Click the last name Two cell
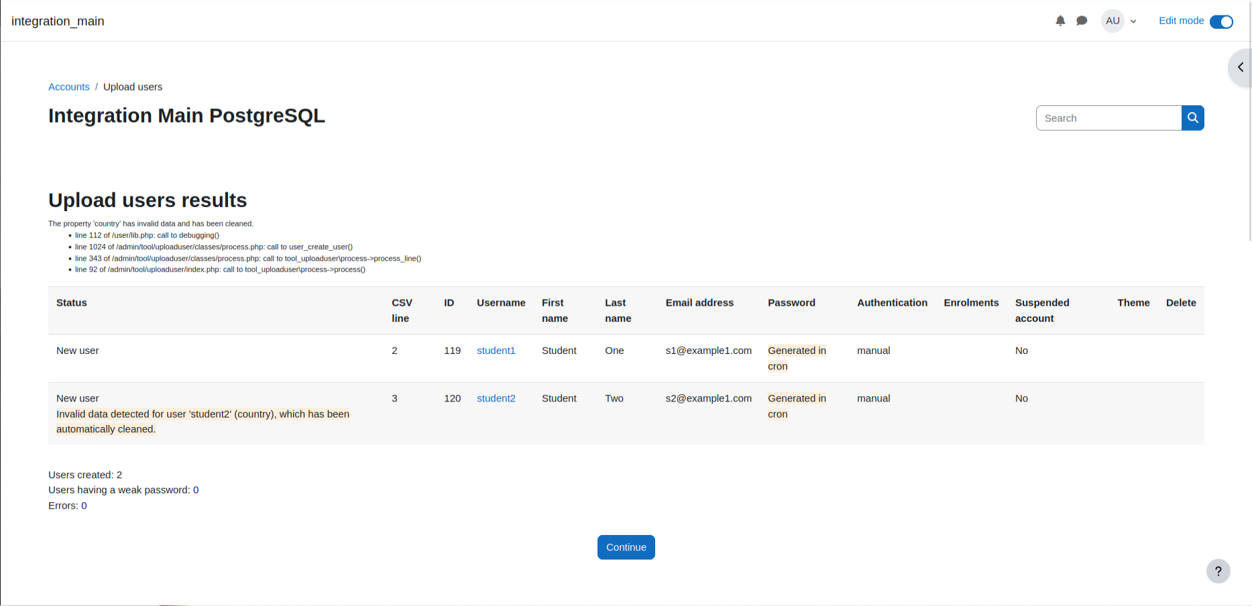The width and height of the screenshot is (1252, 606). coord(614,398)
